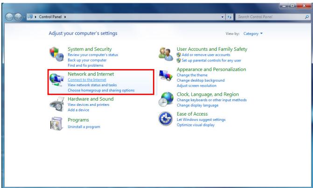
Task: Open Back up your computer
Action: tap(87, 60)
